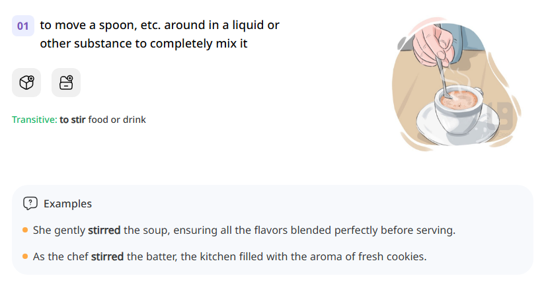544x284 pixels.
Task: Click the bold "to stir" pattern text
Action: coord(73,120)
